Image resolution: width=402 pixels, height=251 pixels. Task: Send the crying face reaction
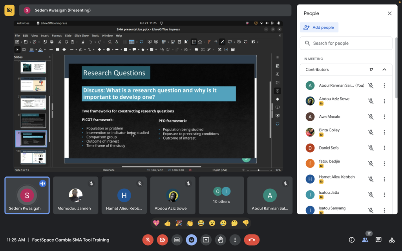(x=223, y=223)
